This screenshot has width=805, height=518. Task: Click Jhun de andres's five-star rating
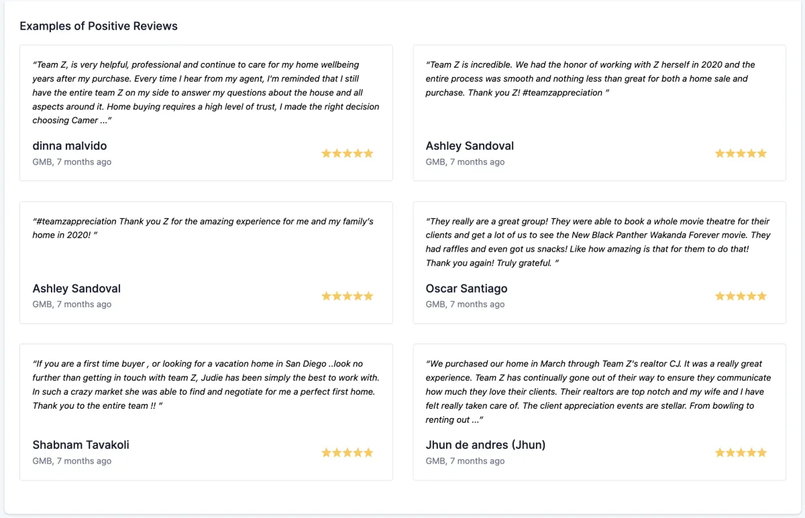coord(740,452)
